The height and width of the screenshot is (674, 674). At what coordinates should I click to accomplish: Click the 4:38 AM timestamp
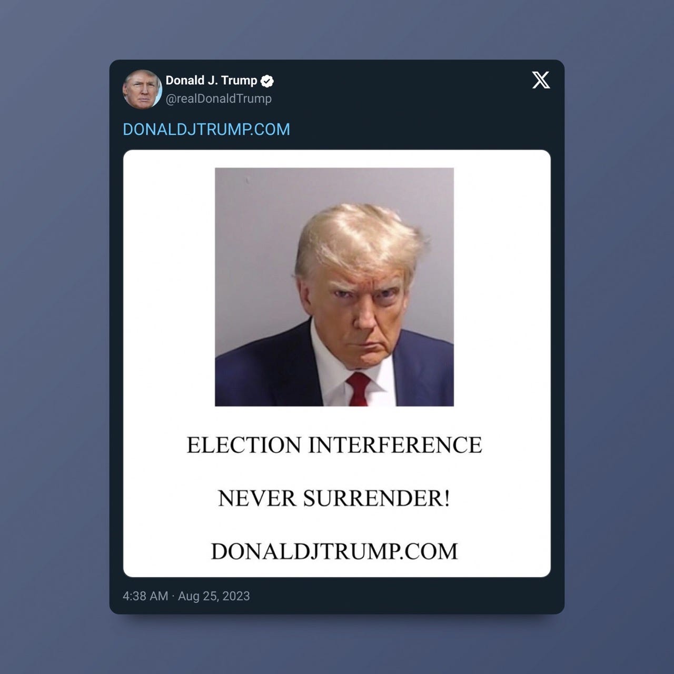tap(145, 596)
